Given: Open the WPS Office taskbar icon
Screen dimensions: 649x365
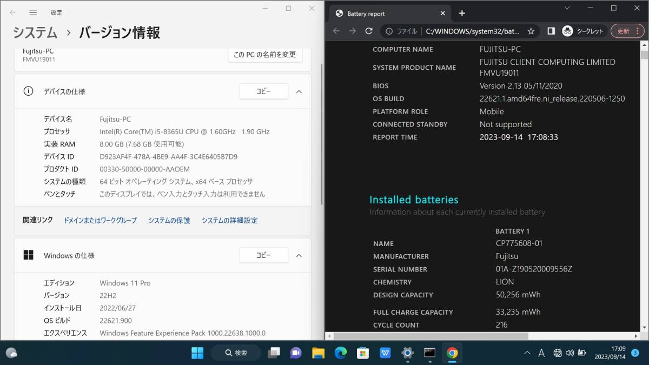Looking at the screenshot, I should [385, 353].
